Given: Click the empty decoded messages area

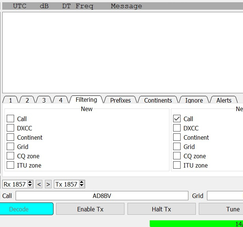Looking at the screenshot, I should pyautogui.click(x=123, y=52).
